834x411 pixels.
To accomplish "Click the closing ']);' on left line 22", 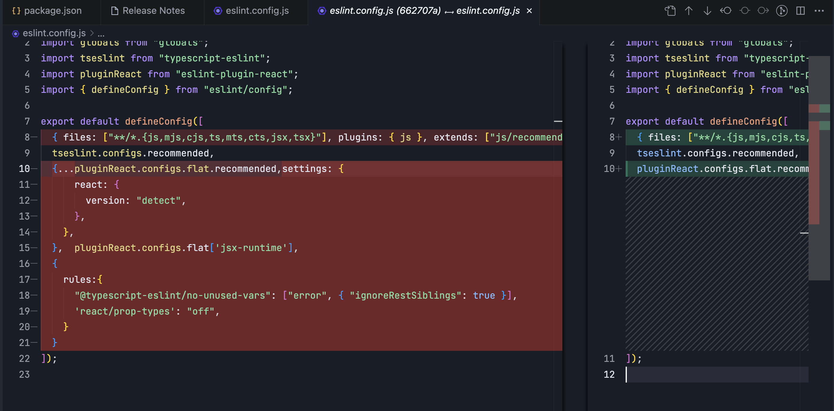I will tap(49, 359).
